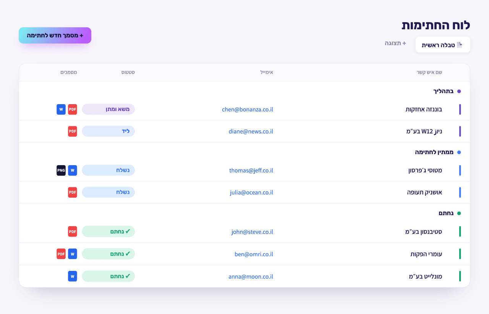Open the PDF icon in the בוננזה אחזקות row

coord(73,109)
